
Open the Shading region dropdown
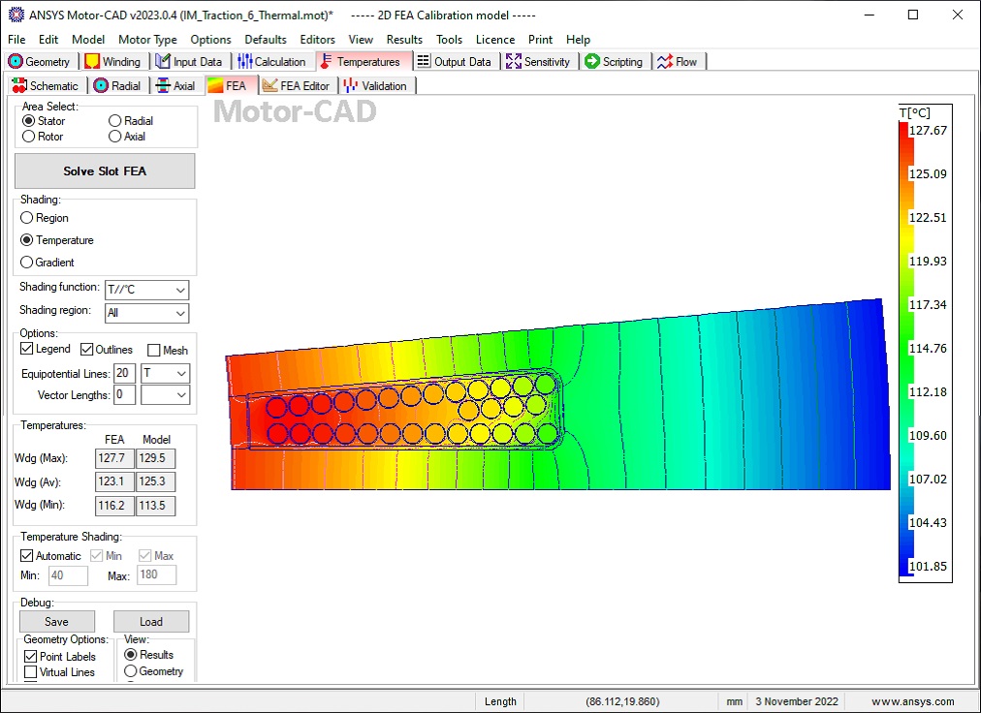click(146, 313)
